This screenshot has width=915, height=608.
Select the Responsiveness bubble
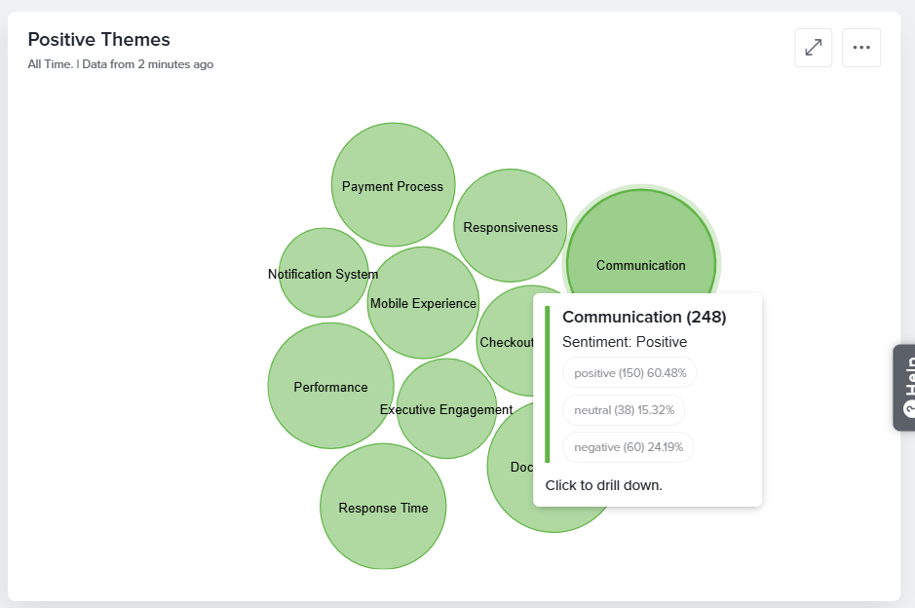pyautogui.click(x=510, y=225)
